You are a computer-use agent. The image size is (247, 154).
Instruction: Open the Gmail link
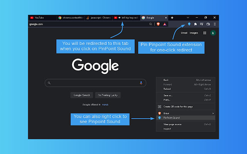[x=184, y=33]
